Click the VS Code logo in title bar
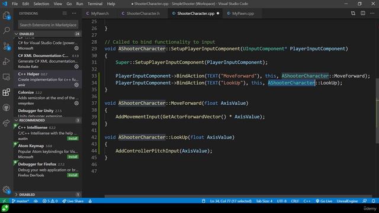Image resolution: width=379 pixels, height=213 pixels. tap(5, 4)
